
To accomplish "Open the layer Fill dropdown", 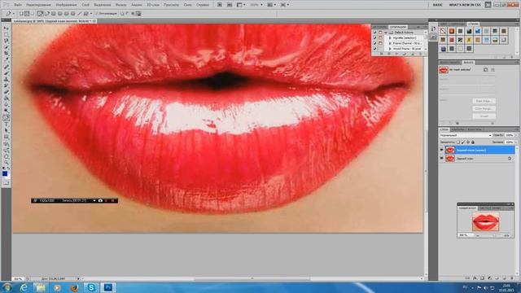I will (x=515, y=142).
